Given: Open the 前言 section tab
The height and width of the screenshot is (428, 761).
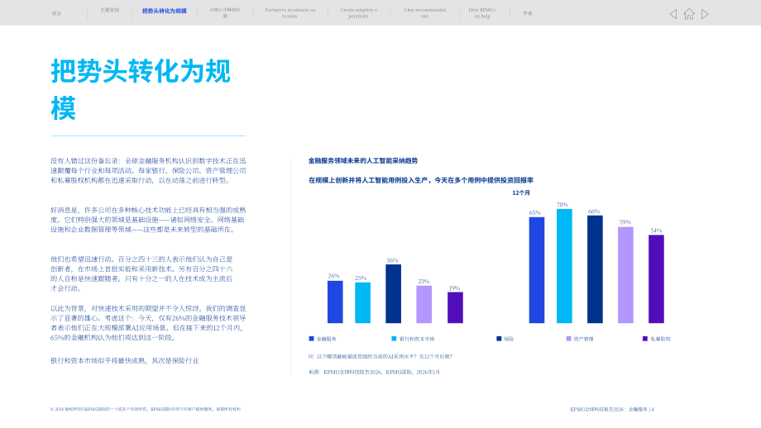Looking at the screenshot, I should tap(57, 13).
